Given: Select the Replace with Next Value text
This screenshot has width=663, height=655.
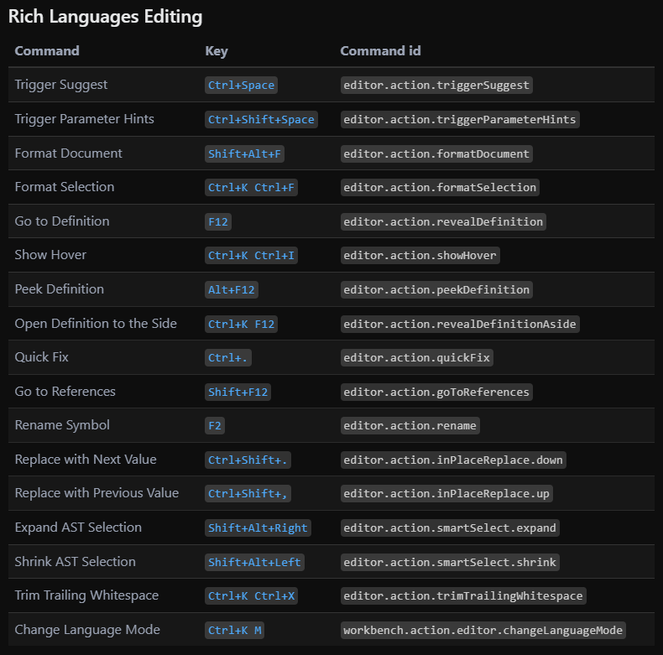Looking at the screenshot, I should pyautogui.click(x=86, y=460).
